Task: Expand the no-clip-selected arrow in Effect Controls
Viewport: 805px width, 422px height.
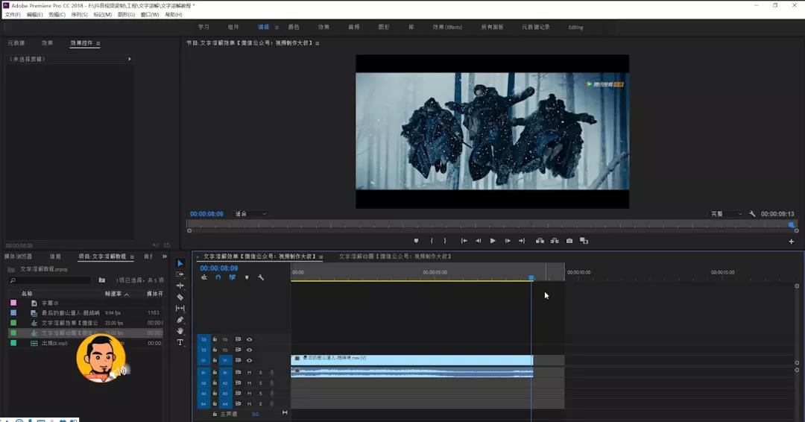Action: click(x=130, y=59)
